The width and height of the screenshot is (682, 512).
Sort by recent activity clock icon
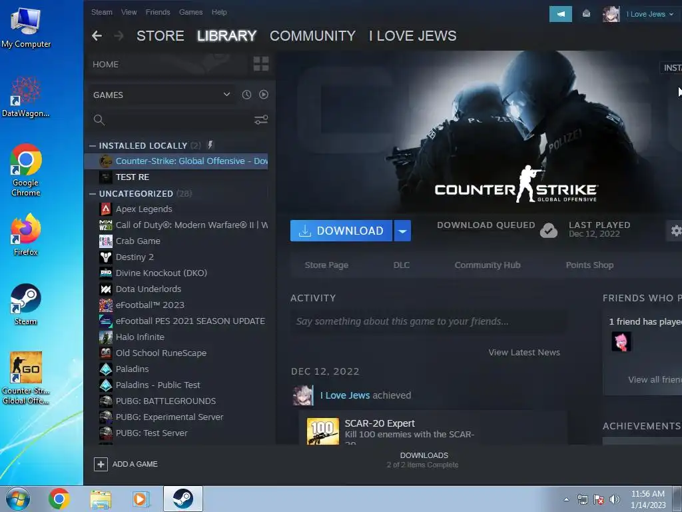[x=246, y=95]
